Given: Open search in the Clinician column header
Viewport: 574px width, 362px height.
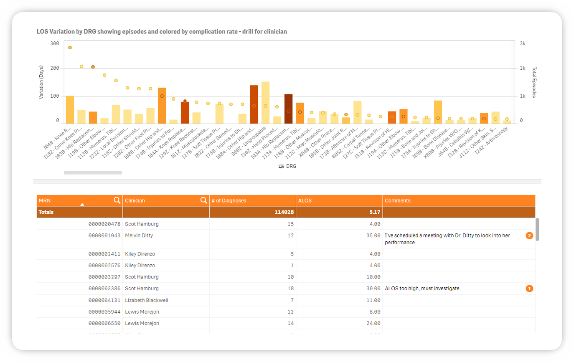Looking at the screenshot, I should coord(203,200).
